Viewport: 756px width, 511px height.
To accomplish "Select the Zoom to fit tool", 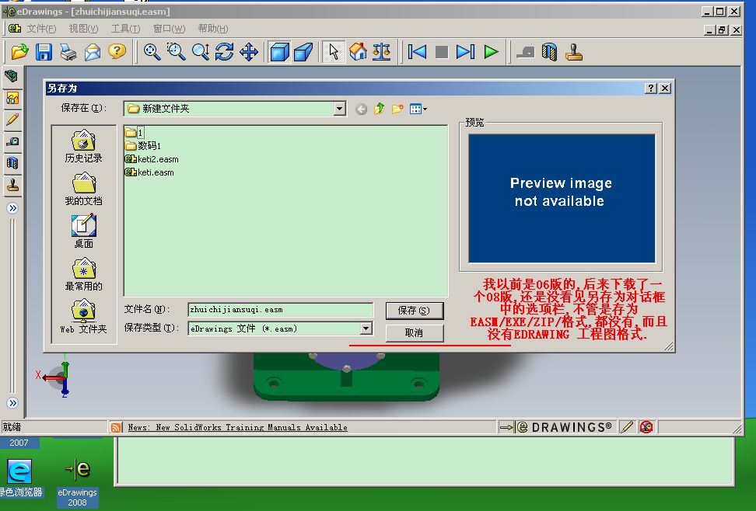I will click(152, 51).
